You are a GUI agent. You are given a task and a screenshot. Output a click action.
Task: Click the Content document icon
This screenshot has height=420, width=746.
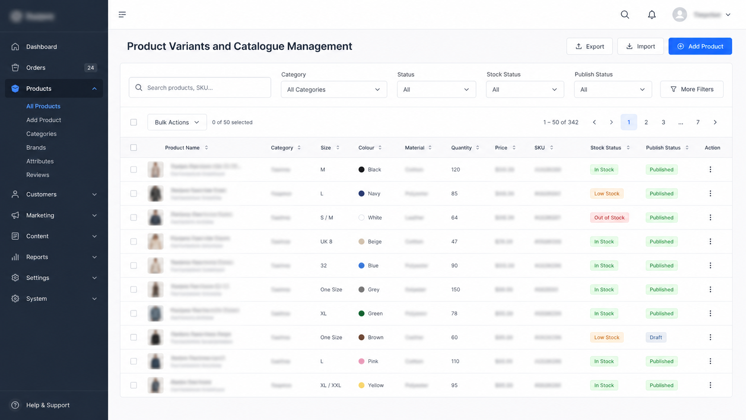click(x=15, y=236)
